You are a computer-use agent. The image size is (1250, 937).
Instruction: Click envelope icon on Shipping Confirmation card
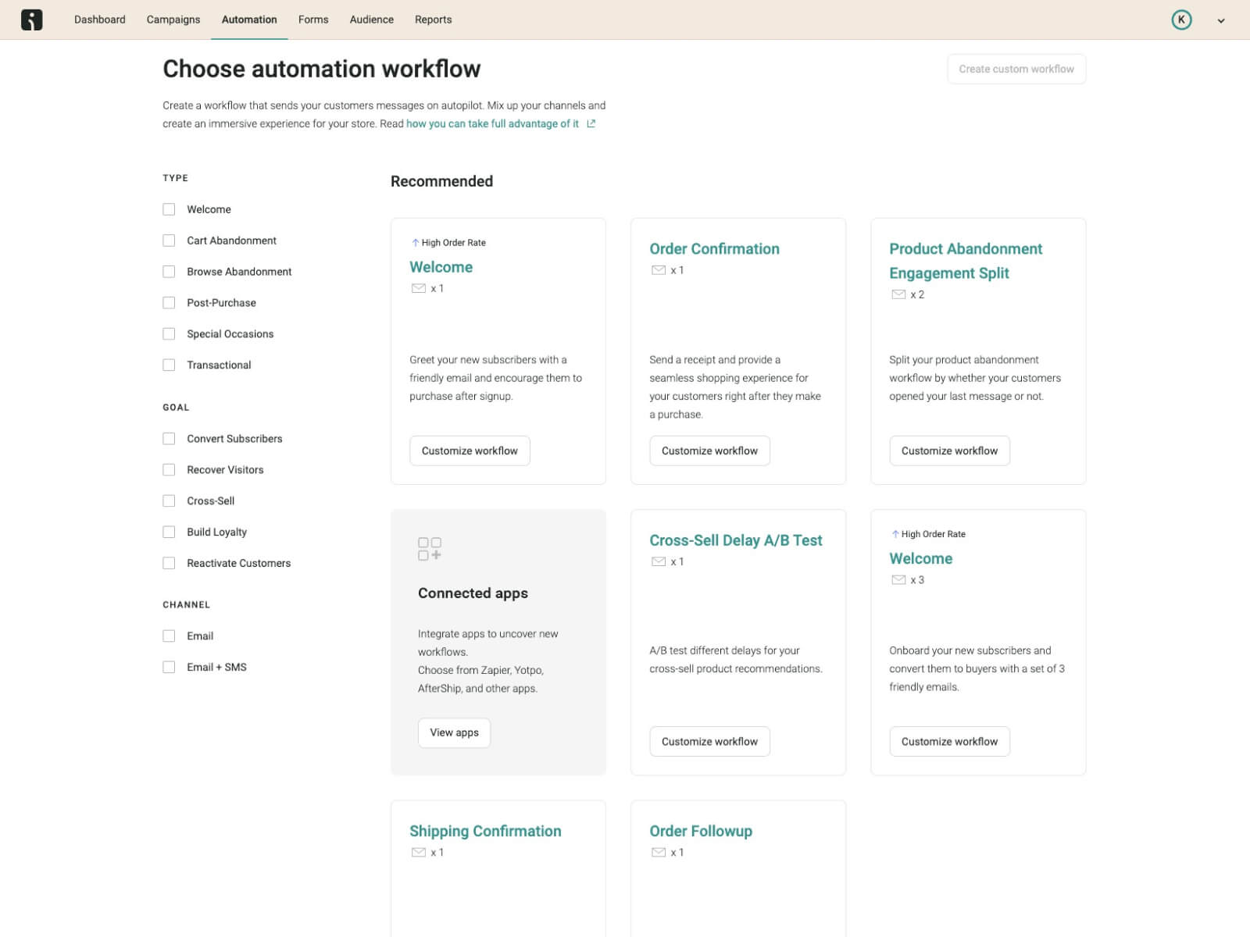point(419,853)
